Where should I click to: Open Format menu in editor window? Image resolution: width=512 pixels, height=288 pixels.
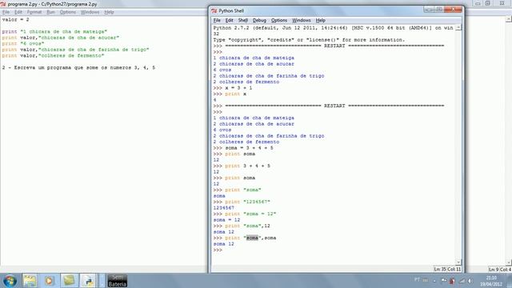click(x=34, y=12)
